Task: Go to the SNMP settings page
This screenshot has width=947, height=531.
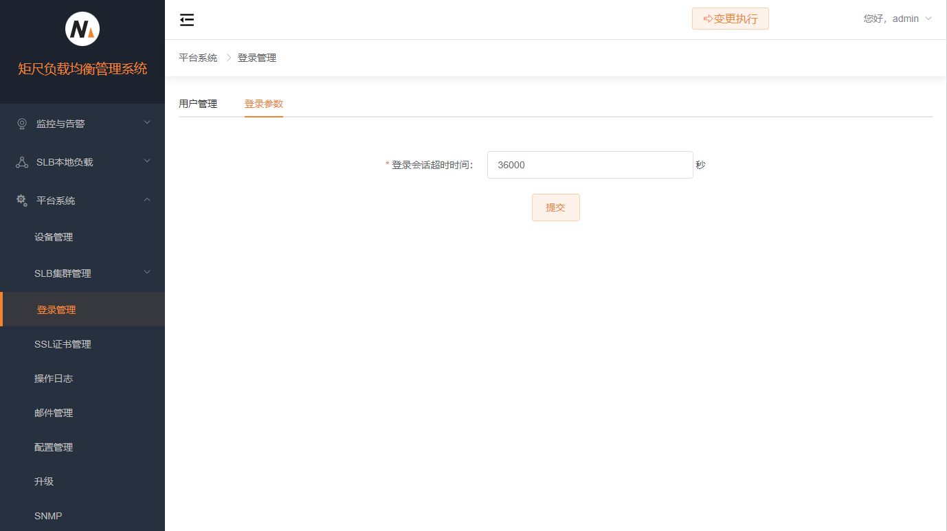Action: 48,515
